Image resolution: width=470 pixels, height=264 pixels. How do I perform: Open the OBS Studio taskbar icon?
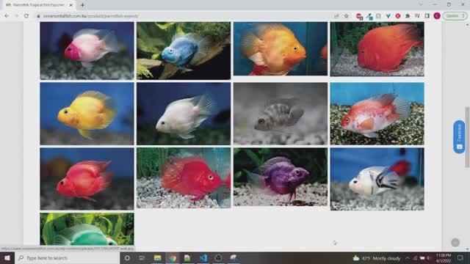[218, 257]
